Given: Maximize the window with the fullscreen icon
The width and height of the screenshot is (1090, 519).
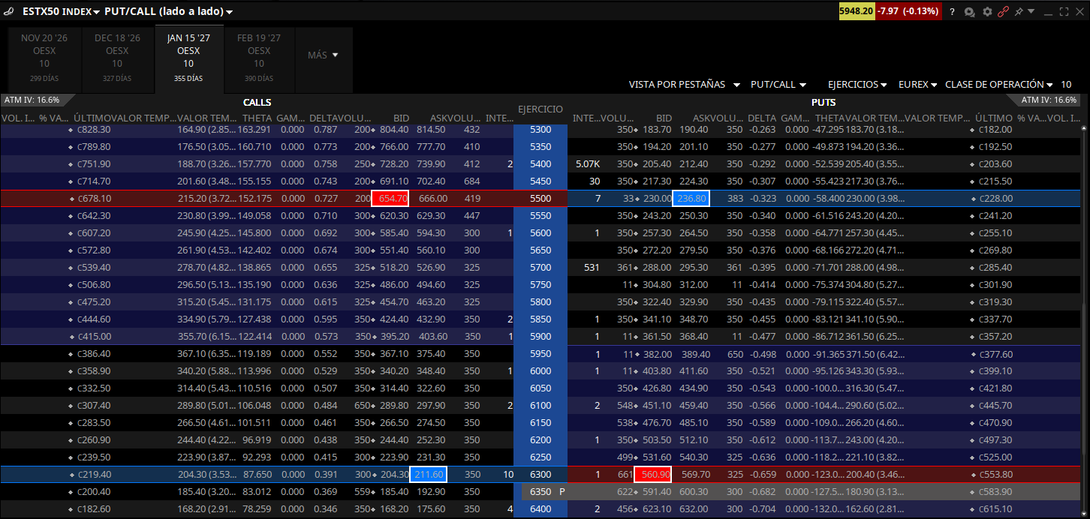Looking at the screenshot, I should [1064, 12].
